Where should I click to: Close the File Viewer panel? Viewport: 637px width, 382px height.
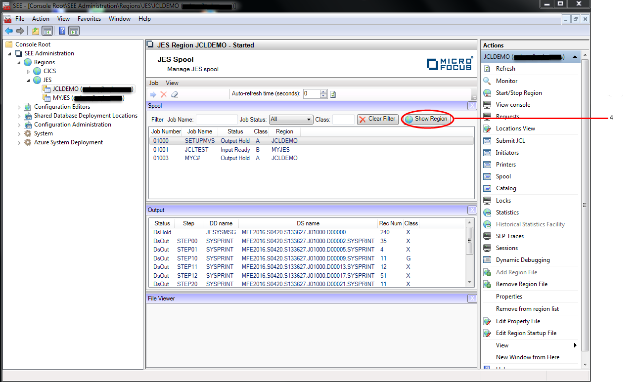point(472,298)
